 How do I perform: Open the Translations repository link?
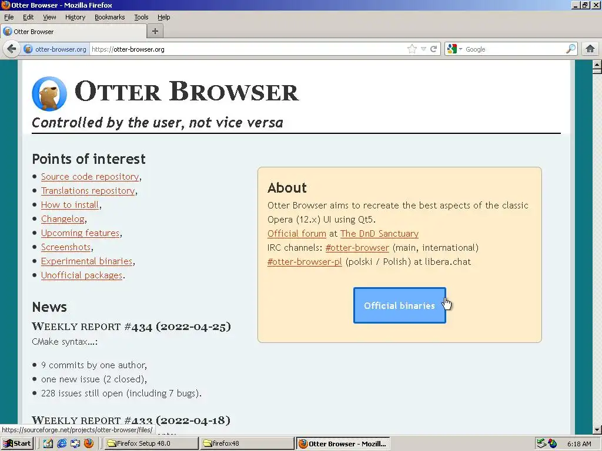tap(88, 191)
